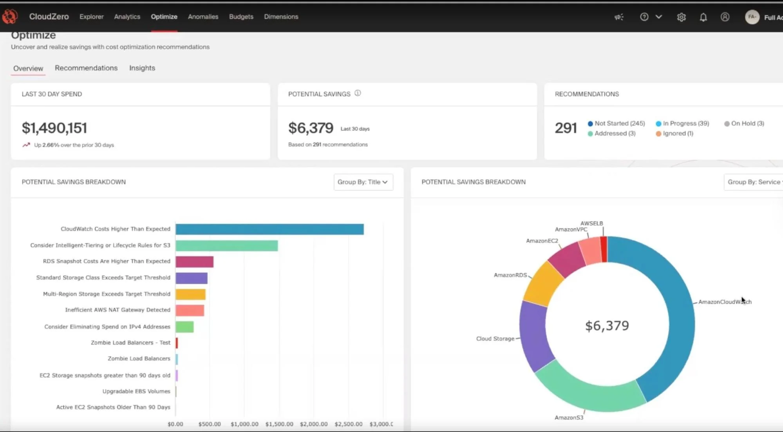The width and height of the screenshot is (783, 432).
Task: Open the announcements megaphone icon
Action: click(619, 17)
